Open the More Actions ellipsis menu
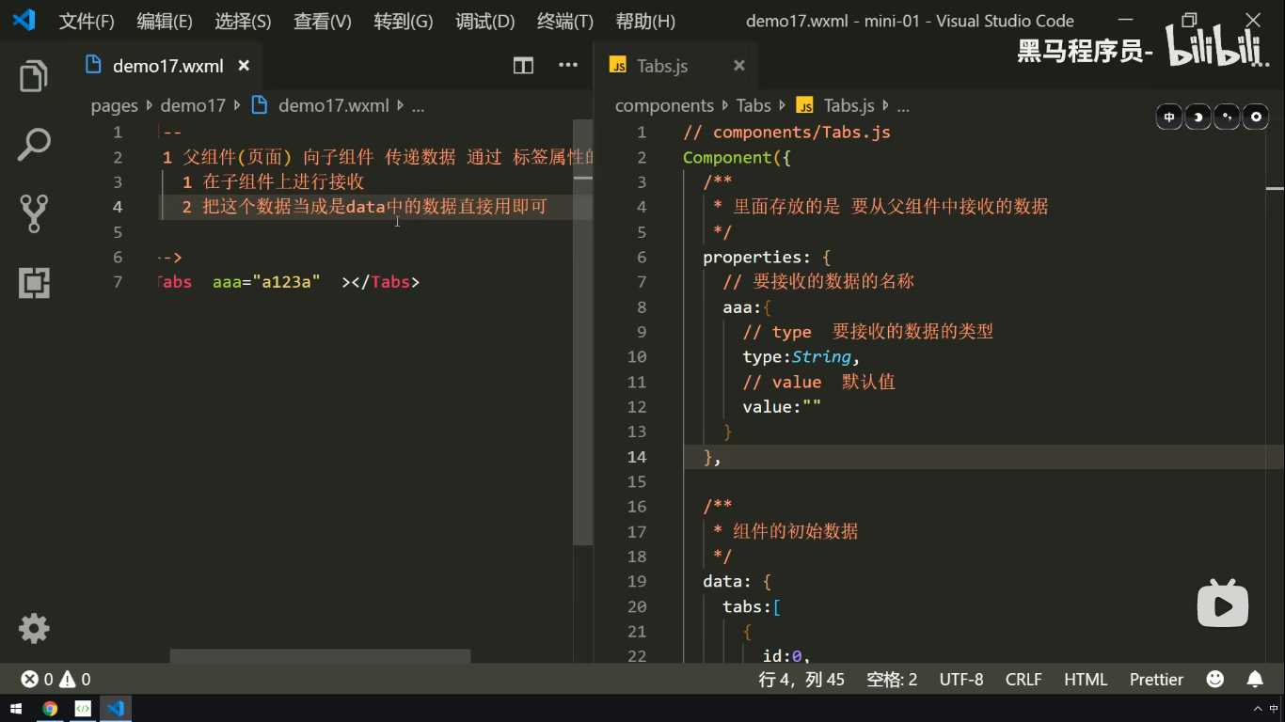Image resolution: width=1285 pixels, height=722 pixels. coord(568,65)
